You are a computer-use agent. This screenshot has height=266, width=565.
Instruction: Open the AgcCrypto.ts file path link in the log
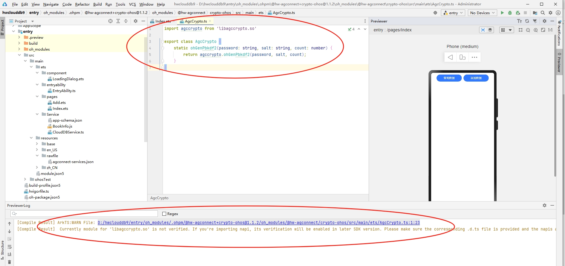click(259, 223)
